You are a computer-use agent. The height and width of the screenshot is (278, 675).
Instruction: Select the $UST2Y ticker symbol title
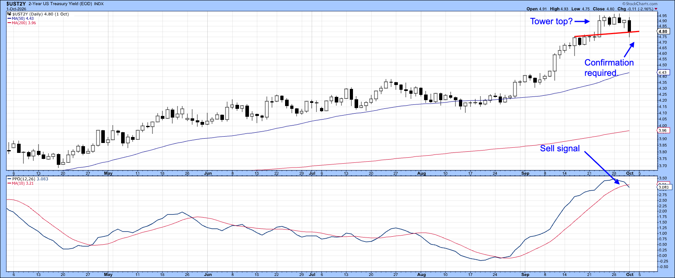pyautogui.click(x=16, y=3)
